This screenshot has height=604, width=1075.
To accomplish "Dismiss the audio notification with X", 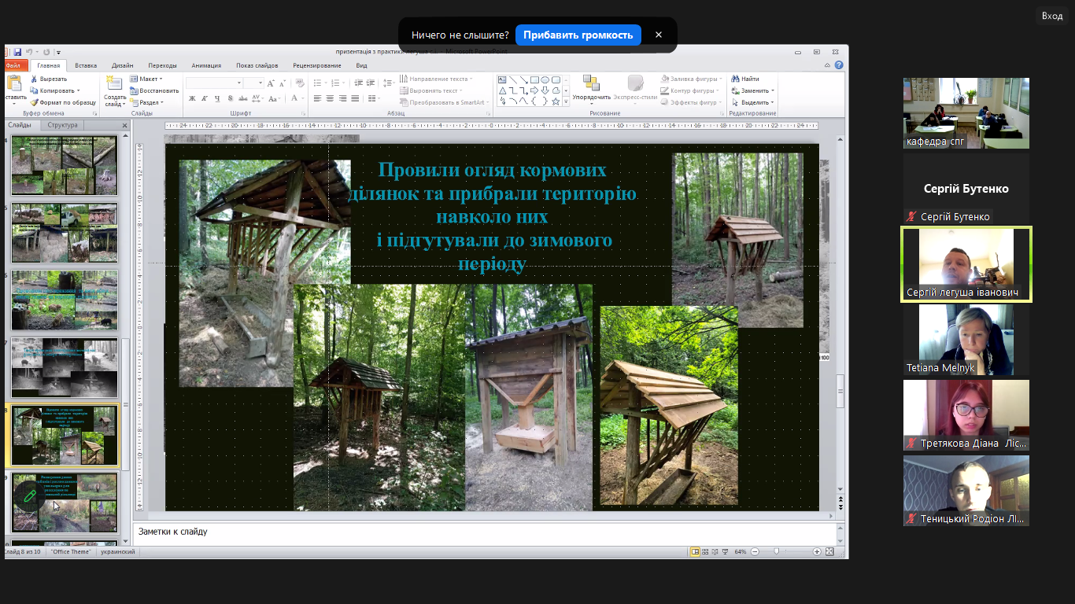I will coord(659,35).
